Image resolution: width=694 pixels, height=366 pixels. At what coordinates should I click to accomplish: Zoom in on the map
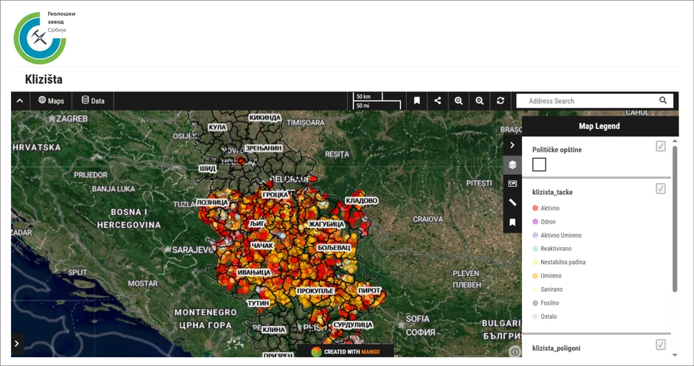pyautogui.click(x=458, y=101)
